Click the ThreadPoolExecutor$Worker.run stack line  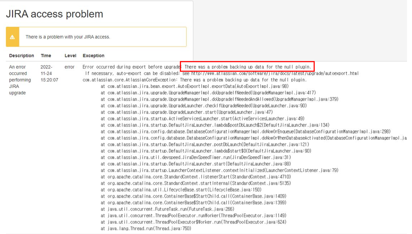coord(193,222)
